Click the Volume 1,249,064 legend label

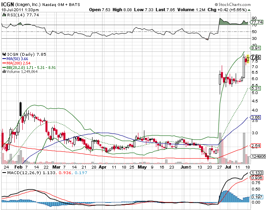coord(22,71)
